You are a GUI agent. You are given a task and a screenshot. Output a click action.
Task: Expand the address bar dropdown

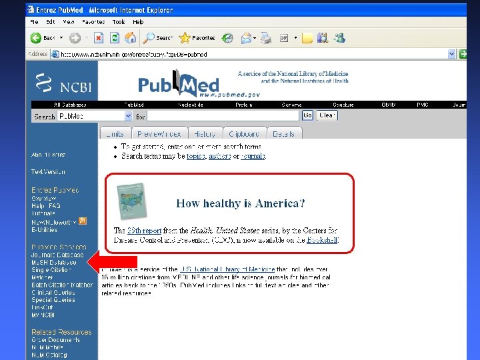[451, 54]
